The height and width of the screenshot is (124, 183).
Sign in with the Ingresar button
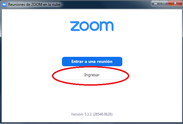[92, 75]
